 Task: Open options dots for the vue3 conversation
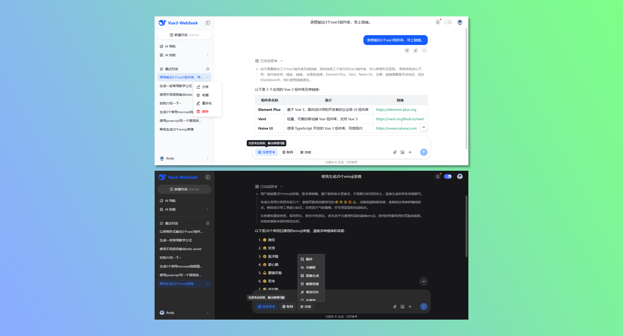(x=208, y=77)
